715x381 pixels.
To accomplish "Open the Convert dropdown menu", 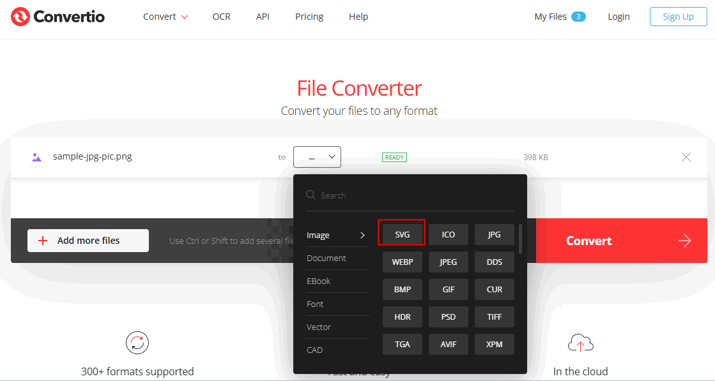I will pyautogui.click(x=165, y=17).
